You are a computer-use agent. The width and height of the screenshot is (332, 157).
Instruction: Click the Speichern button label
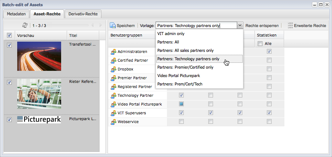tap(126, 26)
